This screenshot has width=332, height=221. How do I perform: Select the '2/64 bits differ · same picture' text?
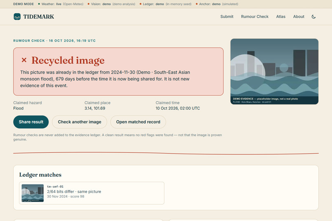point(74,192)
